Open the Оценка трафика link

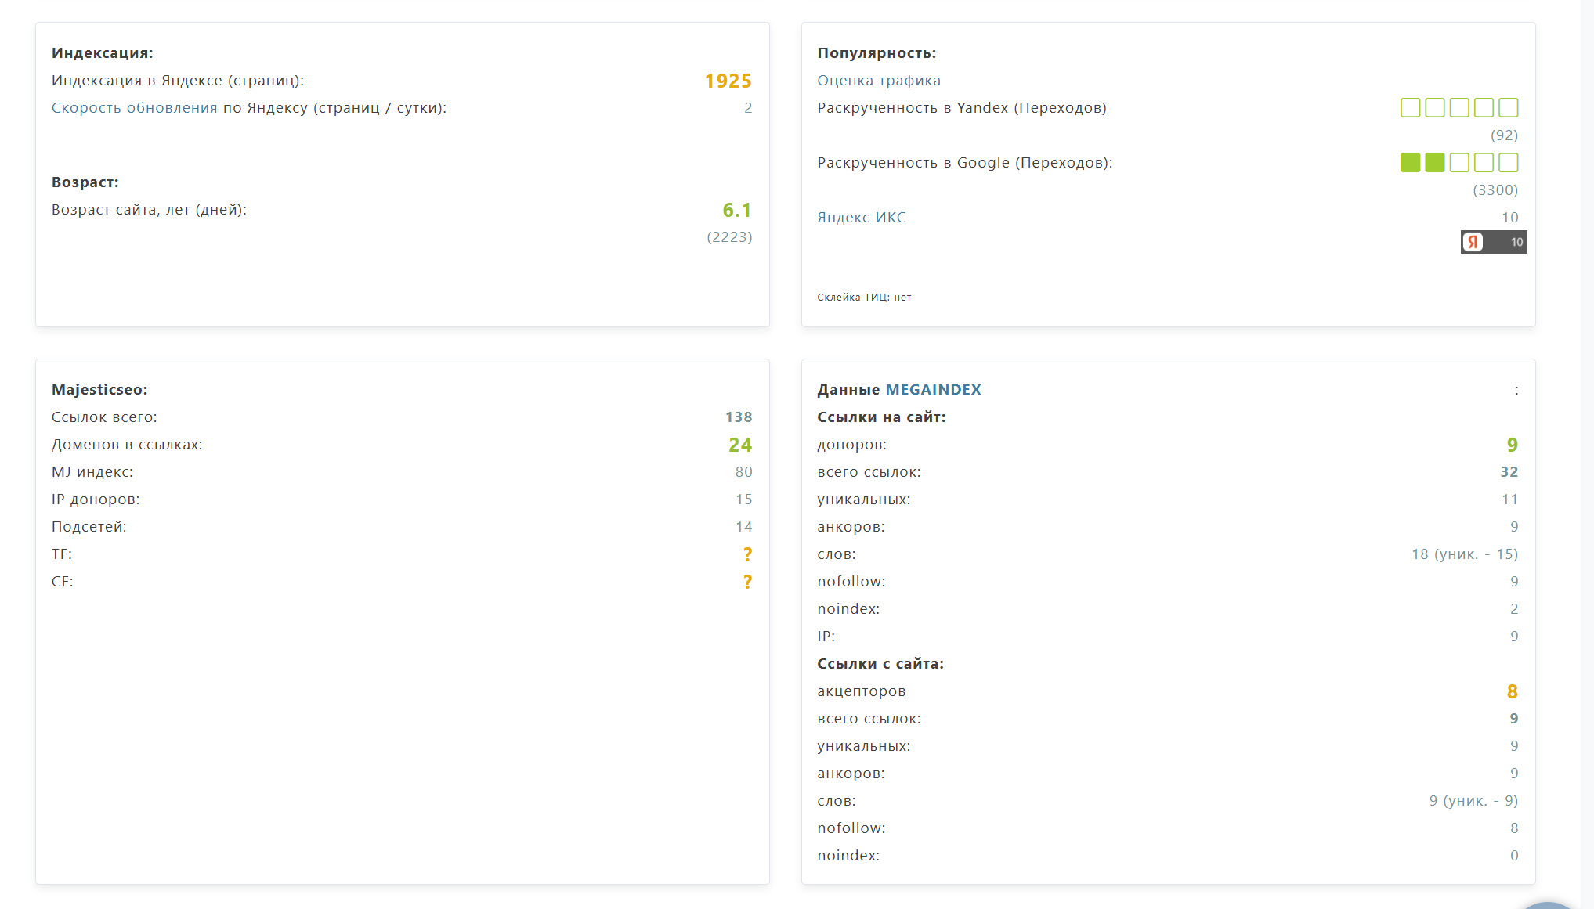pyautogui.click(x=878, y=81)
